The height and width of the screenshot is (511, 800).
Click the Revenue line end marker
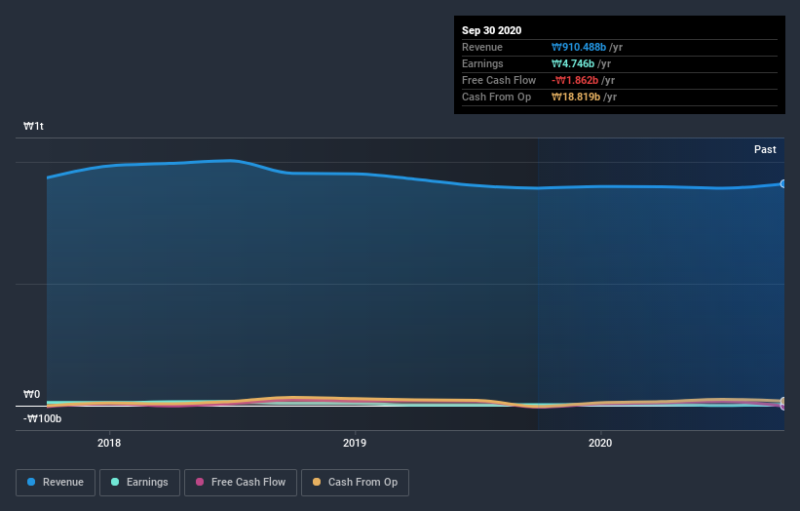pos(783,183)
